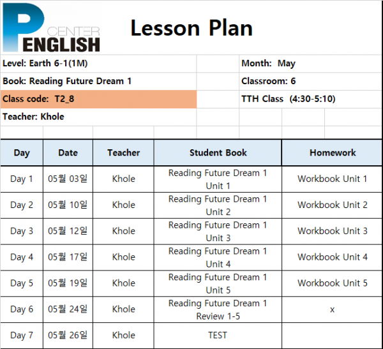Select the TEST cell in Day 7
This screenshot has height=349, width=383.
coord(218,336)
